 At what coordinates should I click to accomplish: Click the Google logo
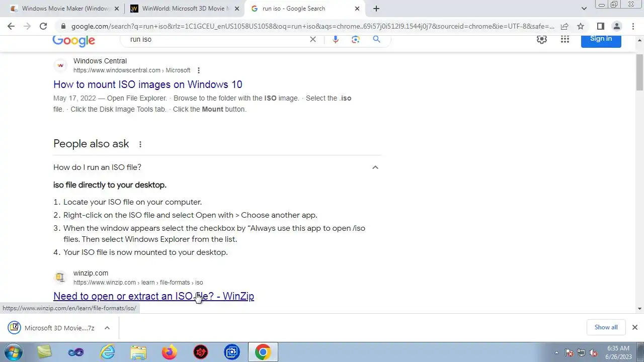pyautogui.click(x=74, y=41)
